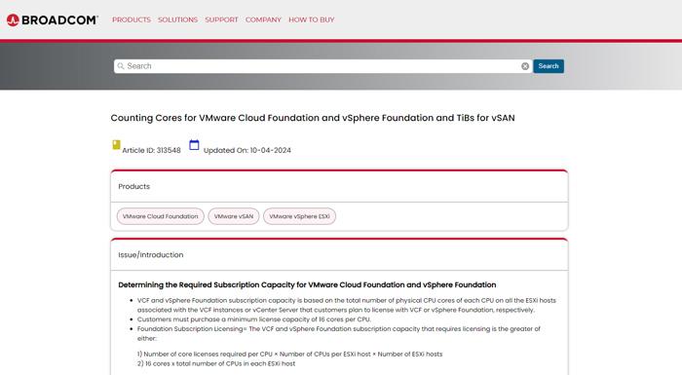Click the Determining the Required Subscription Capacity heading
This screenshot has width=682, height=375.
click(x=307, y=285)
